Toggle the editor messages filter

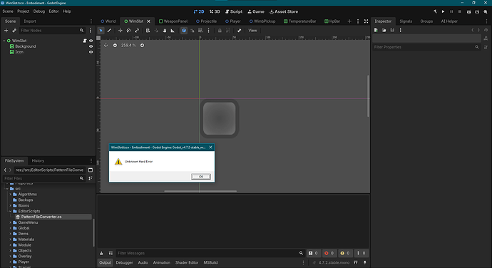[361, 253]
